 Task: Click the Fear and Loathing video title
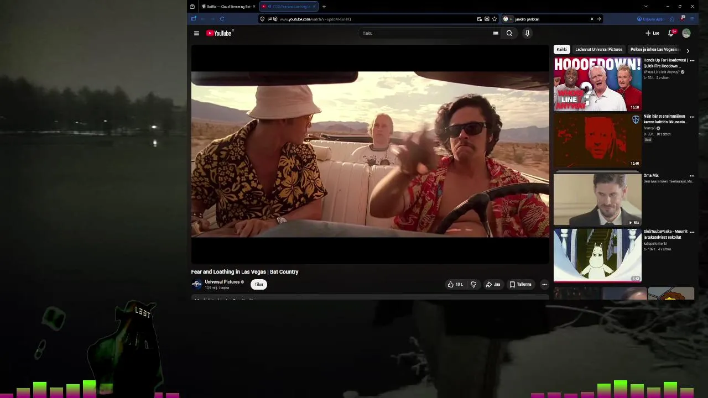(244, 272)
